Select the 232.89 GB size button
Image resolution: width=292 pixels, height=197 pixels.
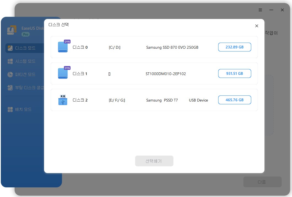click(234, 47)
